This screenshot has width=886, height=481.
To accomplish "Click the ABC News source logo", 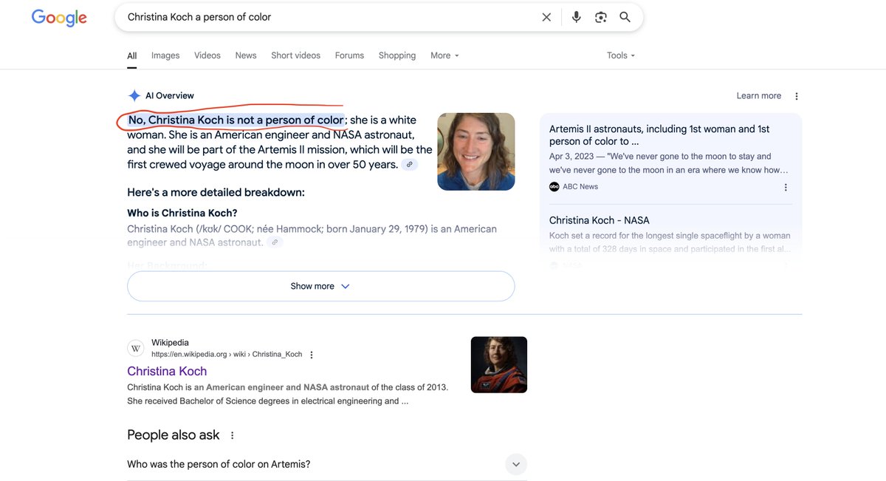I will (554, 187).
